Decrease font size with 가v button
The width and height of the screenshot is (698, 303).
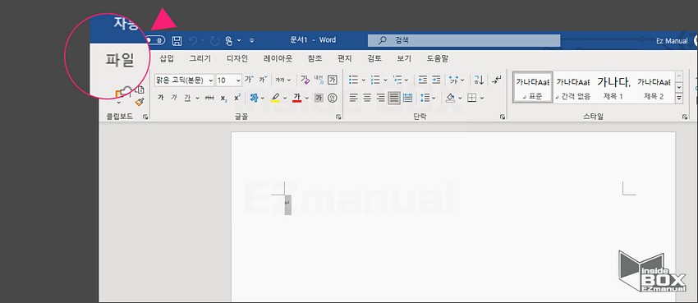(264, 80)
